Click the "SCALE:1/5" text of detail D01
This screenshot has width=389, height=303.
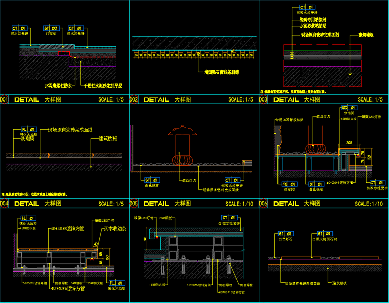111,99
